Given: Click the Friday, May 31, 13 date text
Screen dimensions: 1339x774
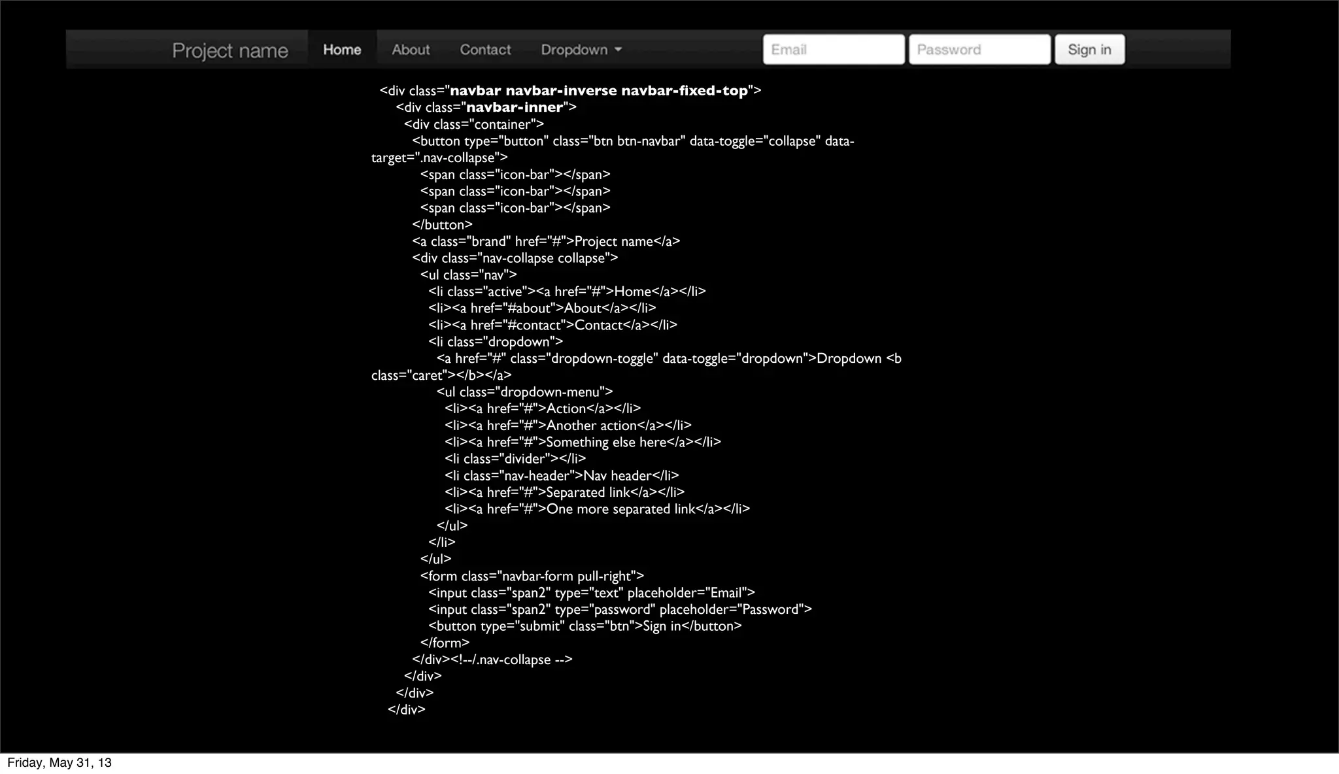Looking at the screenshot, I should 59,763.
